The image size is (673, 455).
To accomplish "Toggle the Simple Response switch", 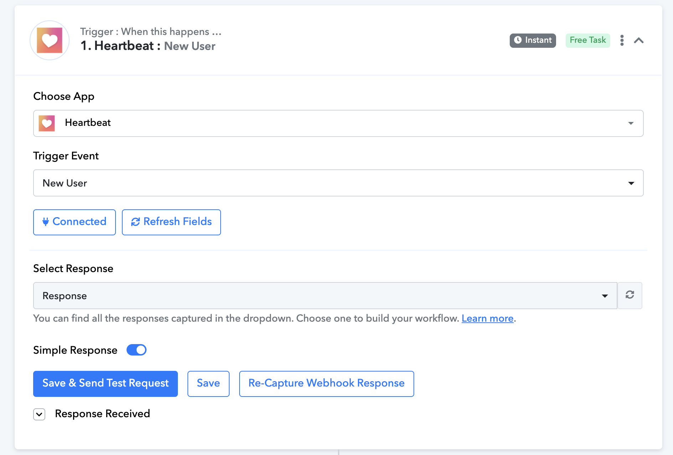I will pyautogui.click(x=137, y=350).
